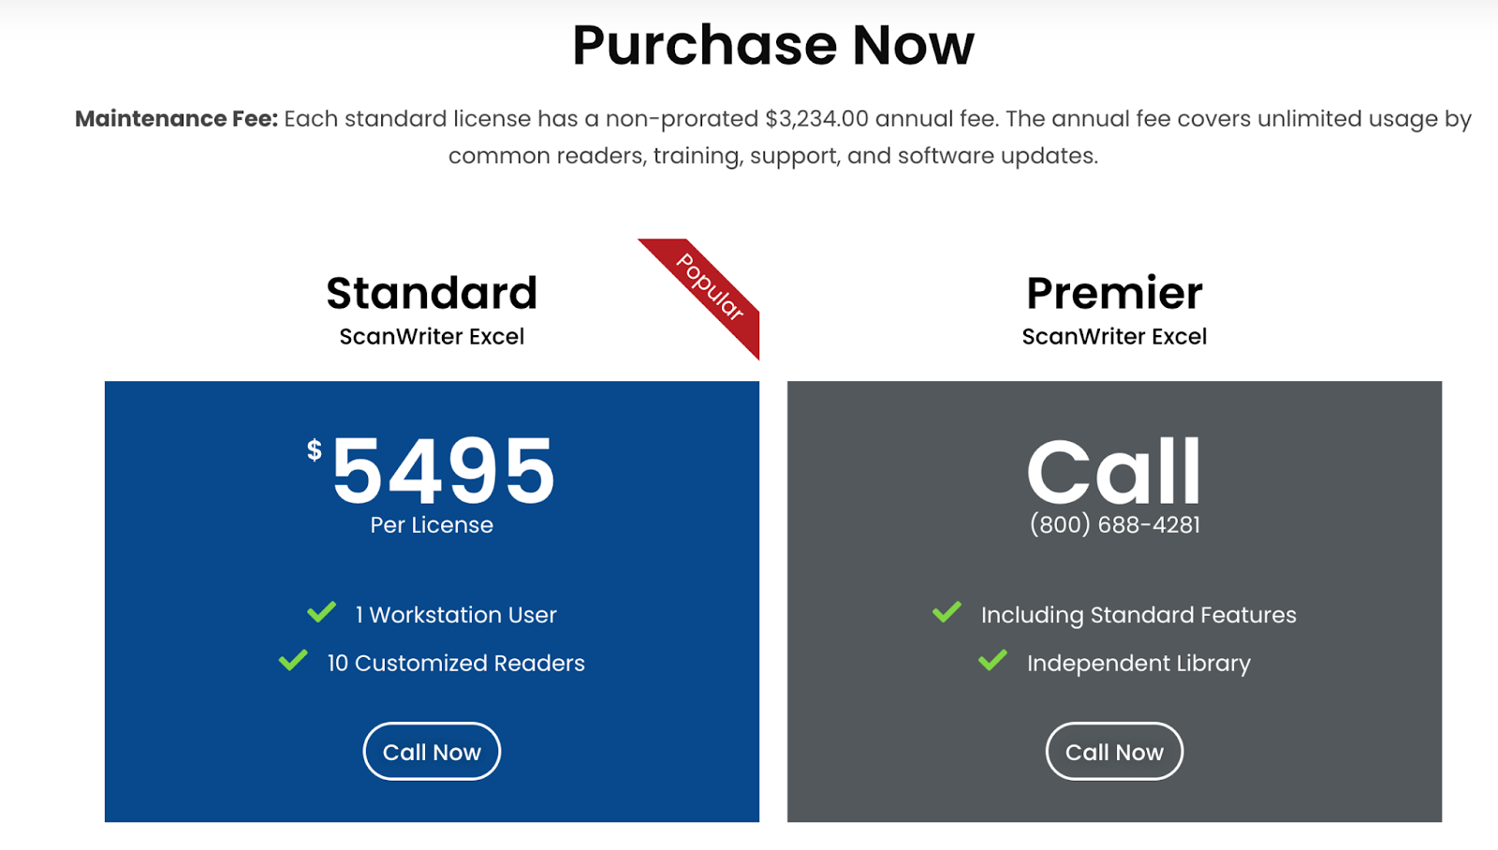Click the Premier plan title
The image size is (1498, 850).
click(x=1114, y=293)
